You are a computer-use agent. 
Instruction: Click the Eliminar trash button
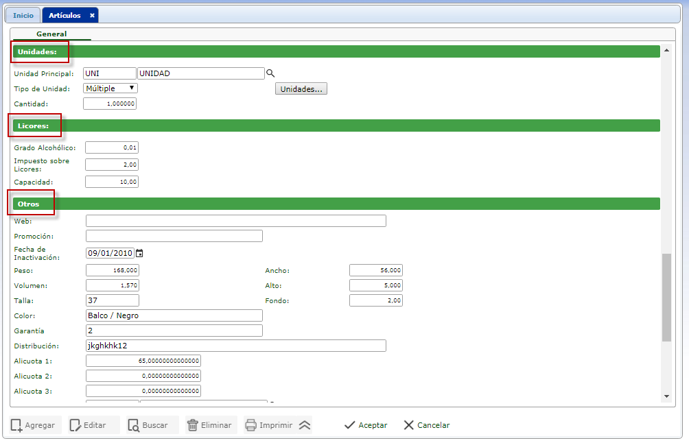coord(211,425)
